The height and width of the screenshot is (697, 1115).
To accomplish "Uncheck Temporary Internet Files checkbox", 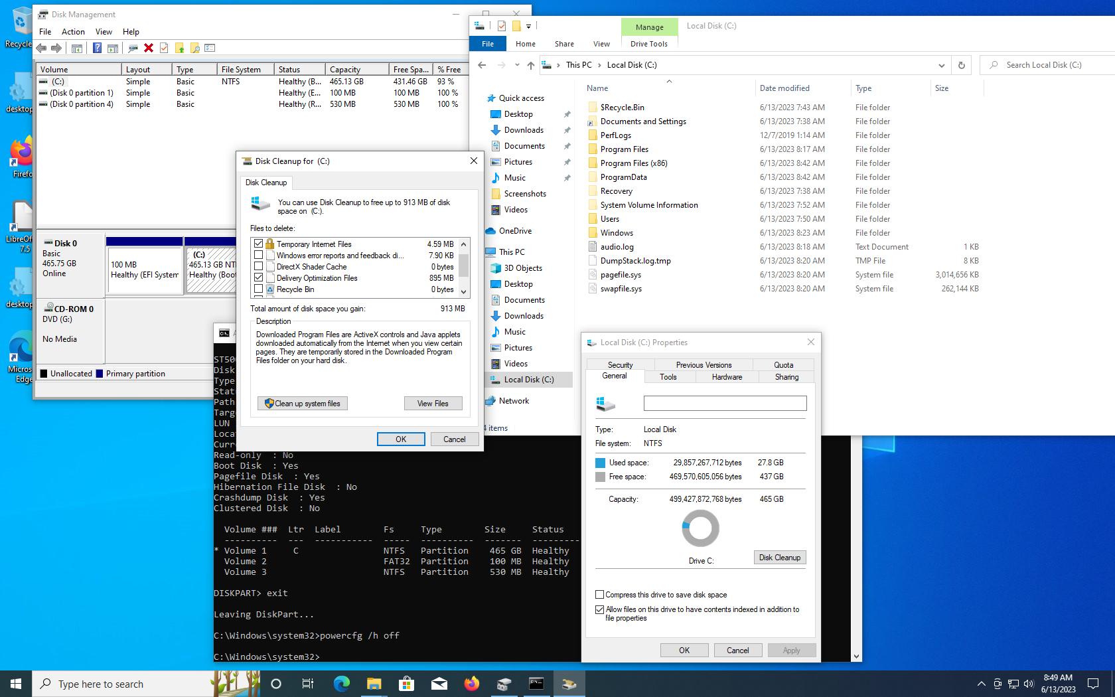I will (x=259, y=244).
